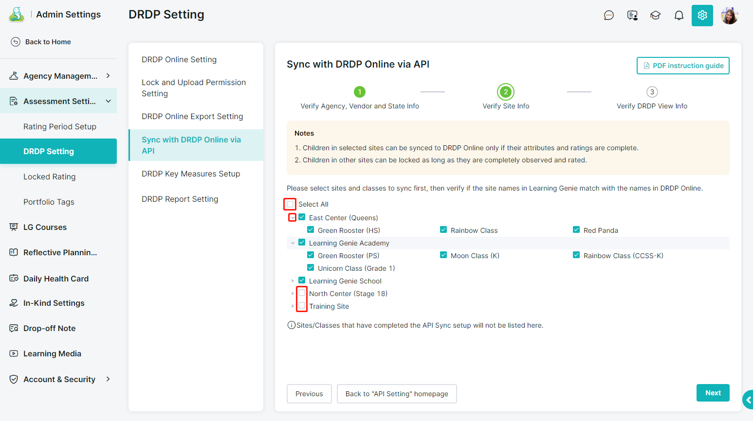Screen dimensions: 753x421
Task: Enable the North Center (Stage 18) checkbox
Action: click(302, 293)
